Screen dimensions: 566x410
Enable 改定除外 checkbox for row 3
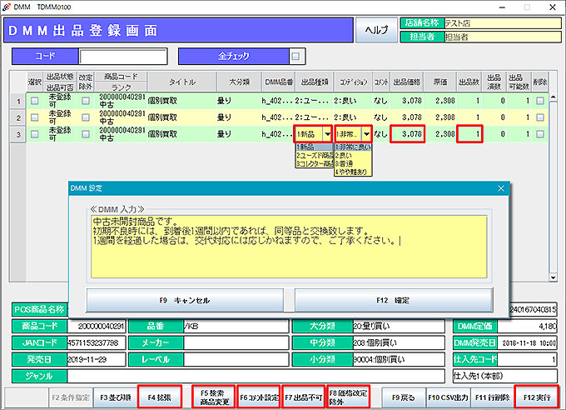coord(86,133)
